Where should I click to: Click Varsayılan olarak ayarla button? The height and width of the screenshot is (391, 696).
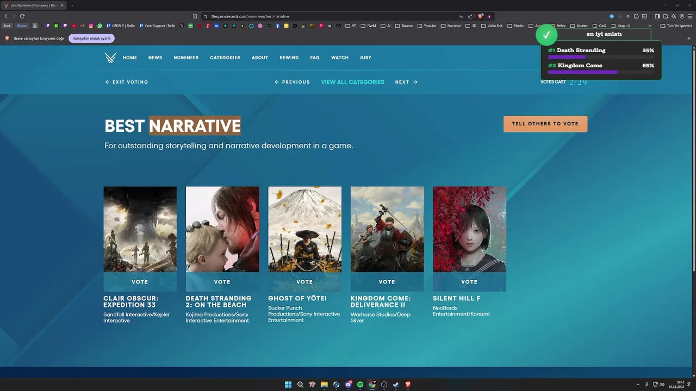(91, 39)
